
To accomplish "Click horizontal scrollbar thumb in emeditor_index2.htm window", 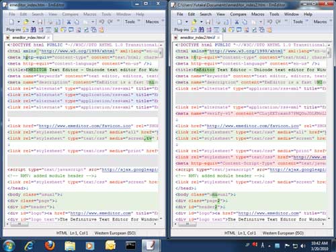I will (187, 224).
